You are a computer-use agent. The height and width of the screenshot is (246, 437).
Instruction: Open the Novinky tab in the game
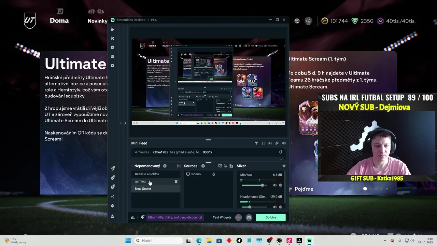(97, 21)
